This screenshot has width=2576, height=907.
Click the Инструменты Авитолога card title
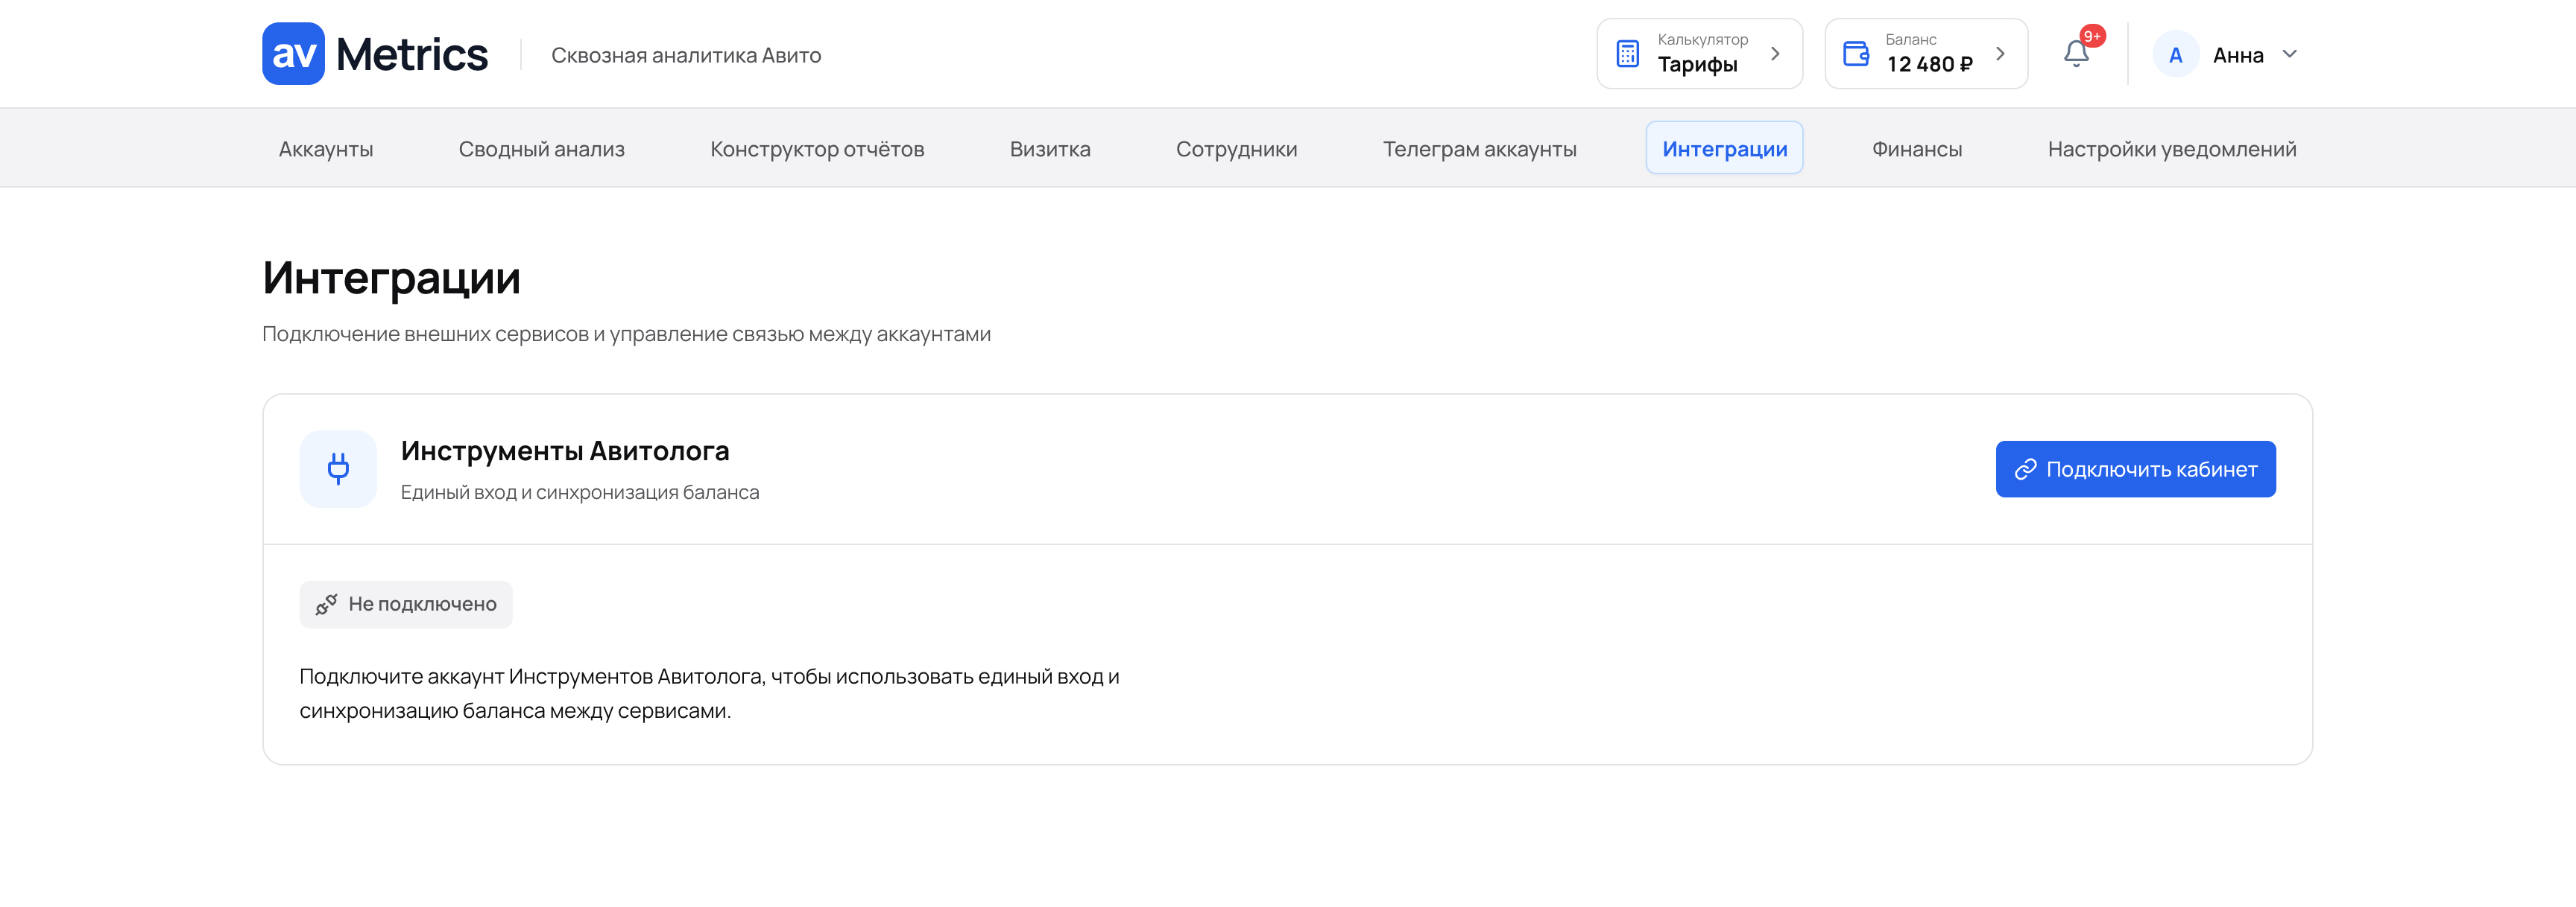click(565, 451)
